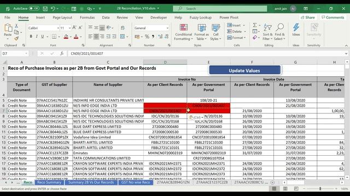The height and width of the screenshot is (196, 350).
Task: Activate the Format Painter brush
Action: point(16,39)
